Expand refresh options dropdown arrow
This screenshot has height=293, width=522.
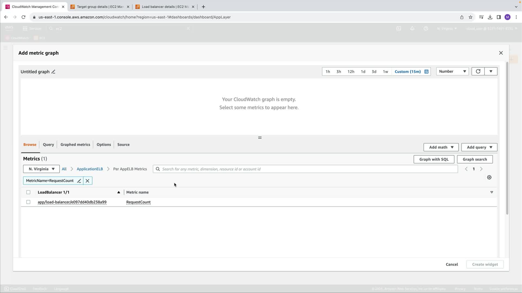click(x=491, y=71)
